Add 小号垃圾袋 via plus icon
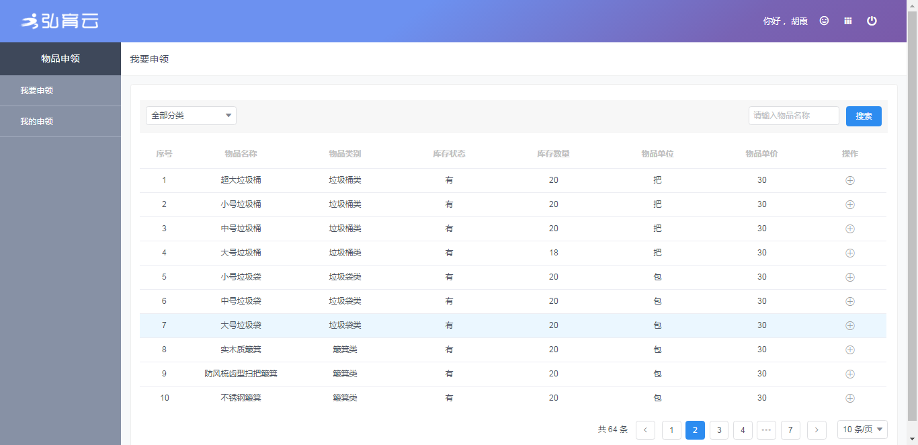 coord(849,277)
